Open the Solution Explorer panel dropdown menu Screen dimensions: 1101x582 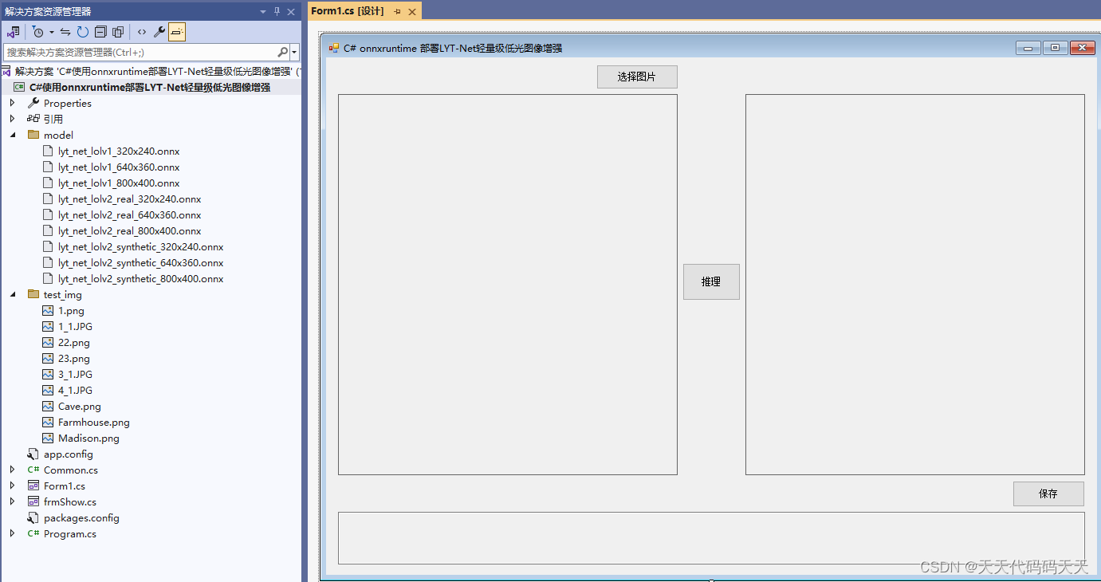(x=262, y=11)
